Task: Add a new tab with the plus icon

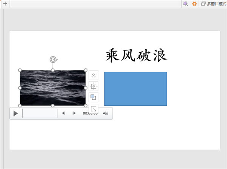Action: (5, 3)
